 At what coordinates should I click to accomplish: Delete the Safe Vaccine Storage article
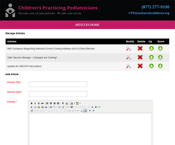coord(140,57)
